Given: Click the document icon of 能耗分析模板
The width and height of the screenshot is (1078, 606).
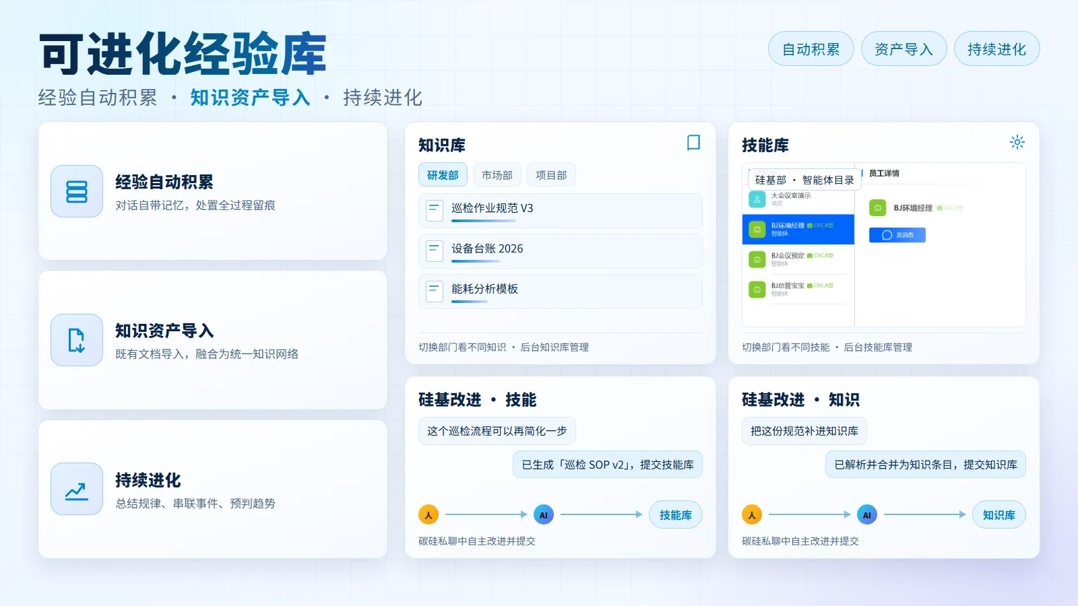Looking at the screenshot, I should point(435,292).
